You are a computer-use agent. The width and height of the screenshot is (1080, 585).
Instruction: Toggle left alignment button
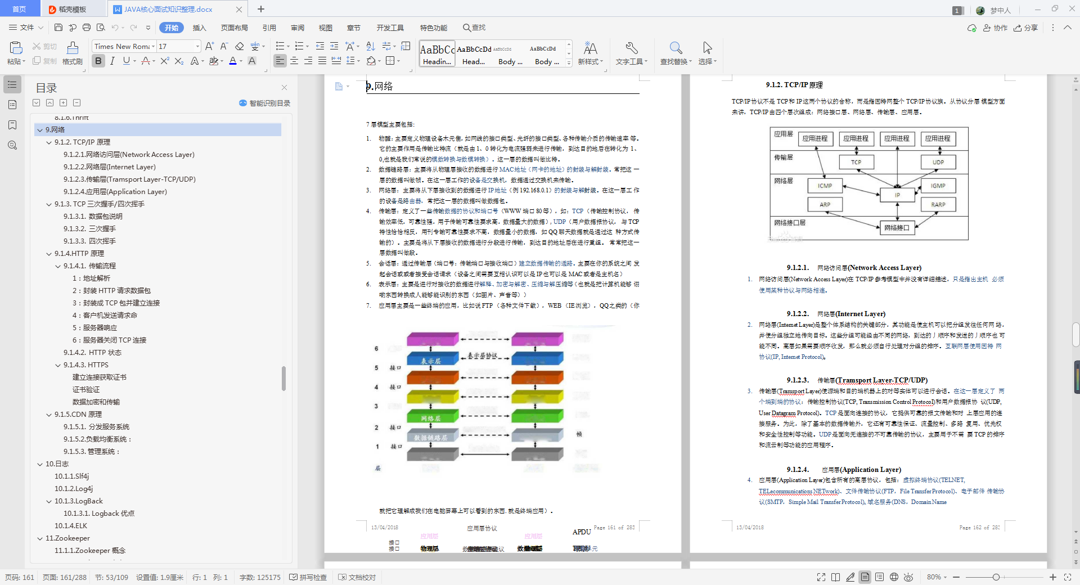[x=280, y=61]
